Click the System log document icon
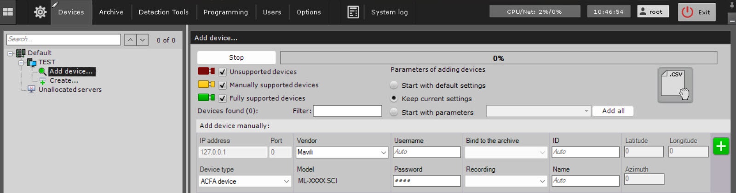 coord(353,12)
